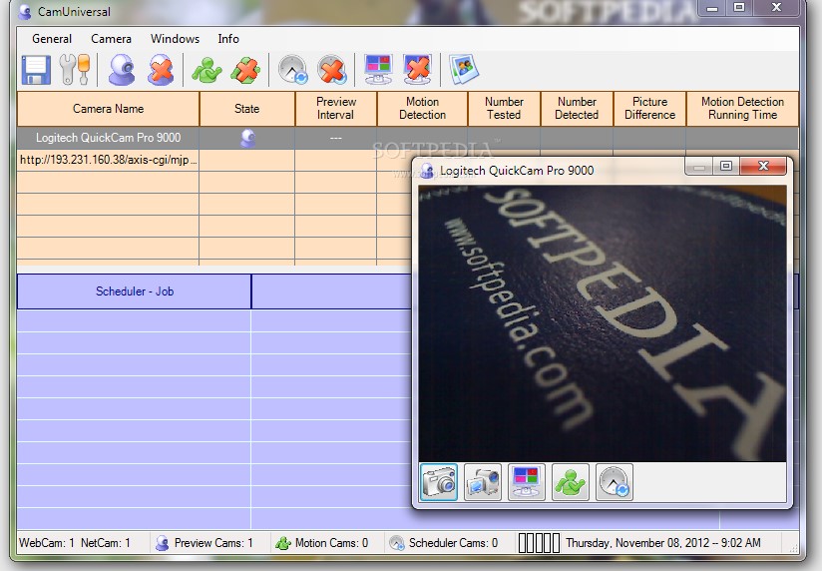822x571 pixels.
Task: Stop preview with webcam red X icon
Action: pos(161,70)
